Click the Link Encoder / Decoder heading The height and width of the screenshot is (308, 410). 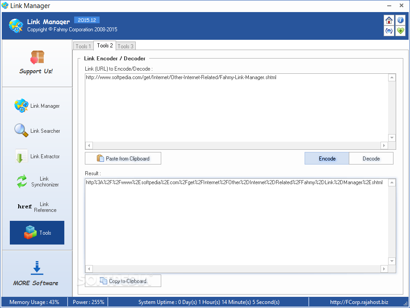coord(114,59)
